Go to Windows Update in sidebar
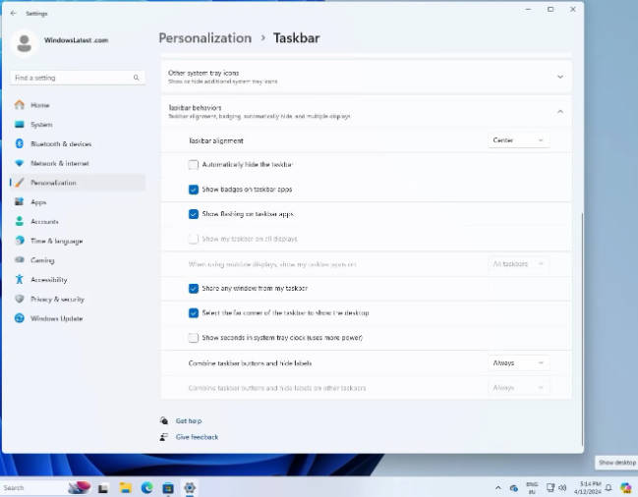 78,318
